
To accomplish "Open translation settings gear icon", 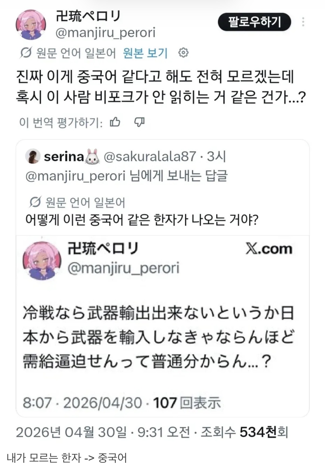I will [x=184, y=53].
